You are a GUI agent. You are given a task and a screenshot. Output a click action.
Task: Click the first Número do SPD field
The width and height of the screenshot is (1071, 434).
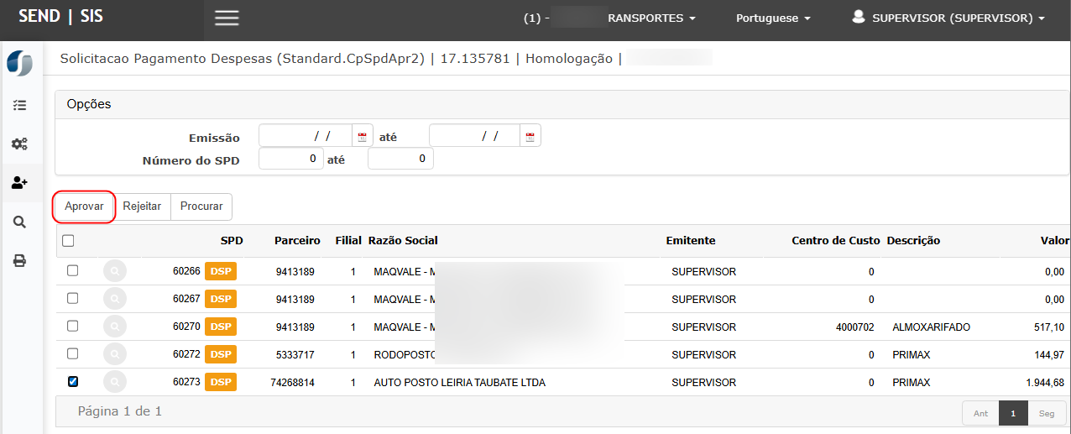(291, 159)
